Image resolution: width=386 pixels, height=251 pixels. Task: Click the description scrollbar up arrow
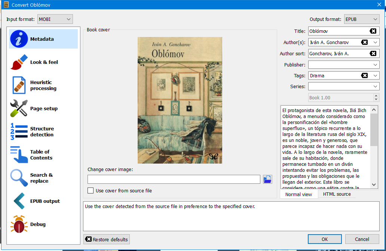[374, 110]
